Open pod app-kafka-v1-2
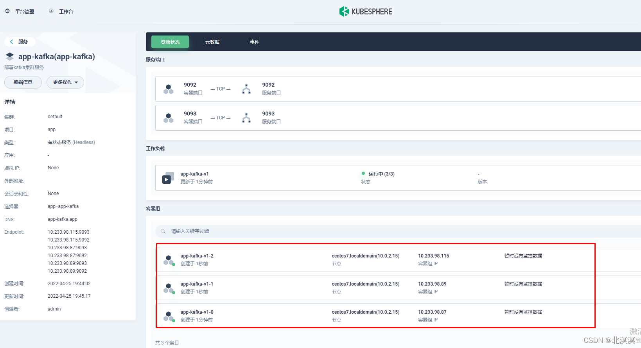641x348 pixels. click(197, 256)
